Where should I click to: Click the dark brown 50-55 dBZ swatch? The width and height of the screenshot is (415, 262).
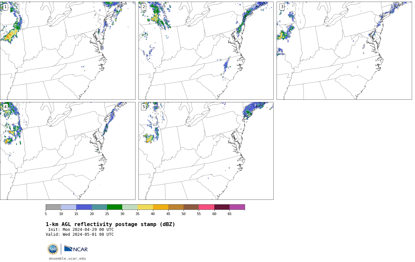point(191,207)
